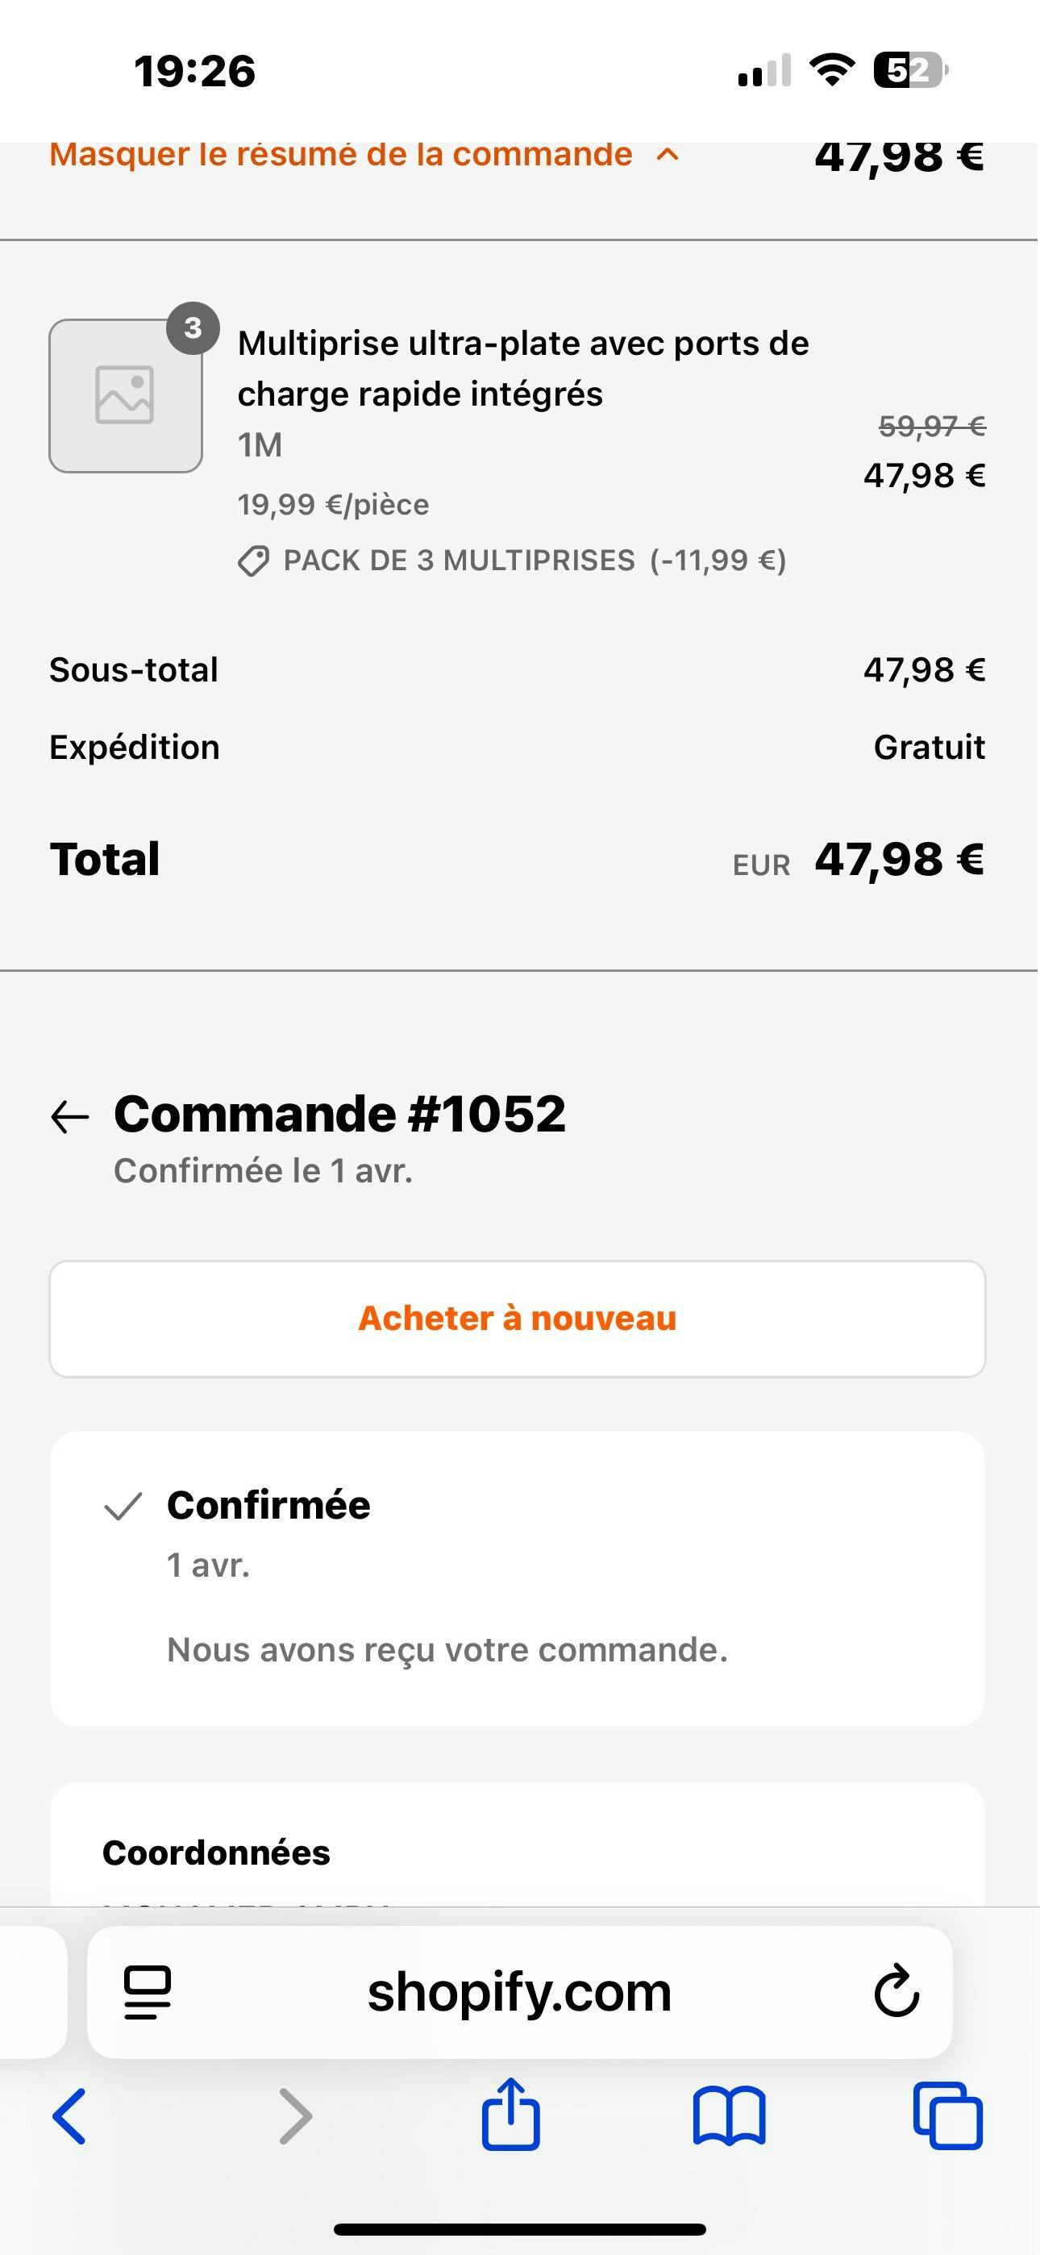Tap the product image placeholder thumbnail
The image size is (1040, 2255).
point(125,396)
